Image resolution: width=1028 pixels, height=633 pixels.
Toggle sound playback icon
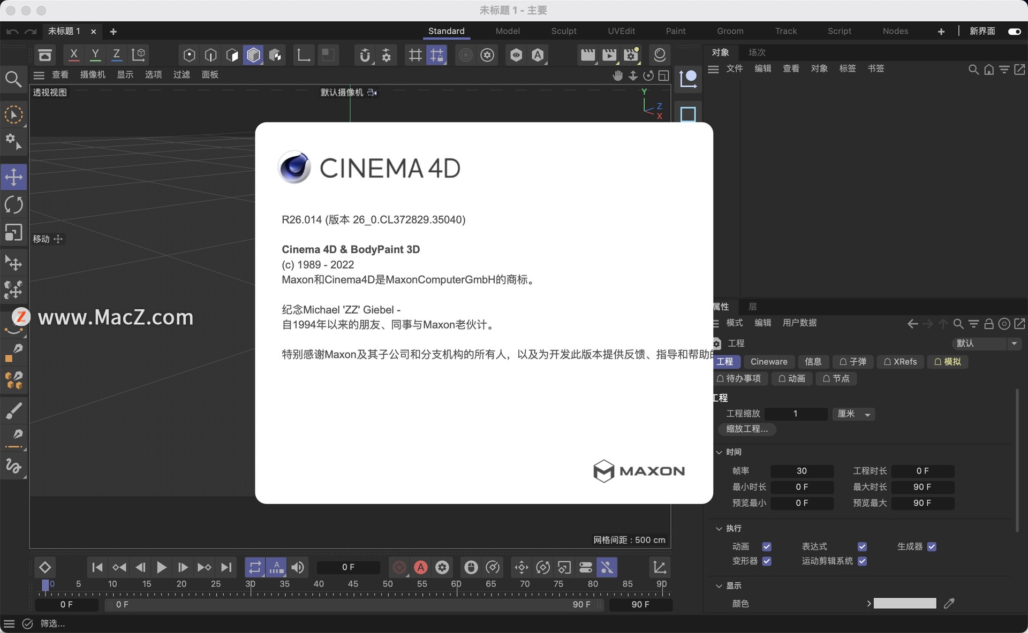coord(298,567)
